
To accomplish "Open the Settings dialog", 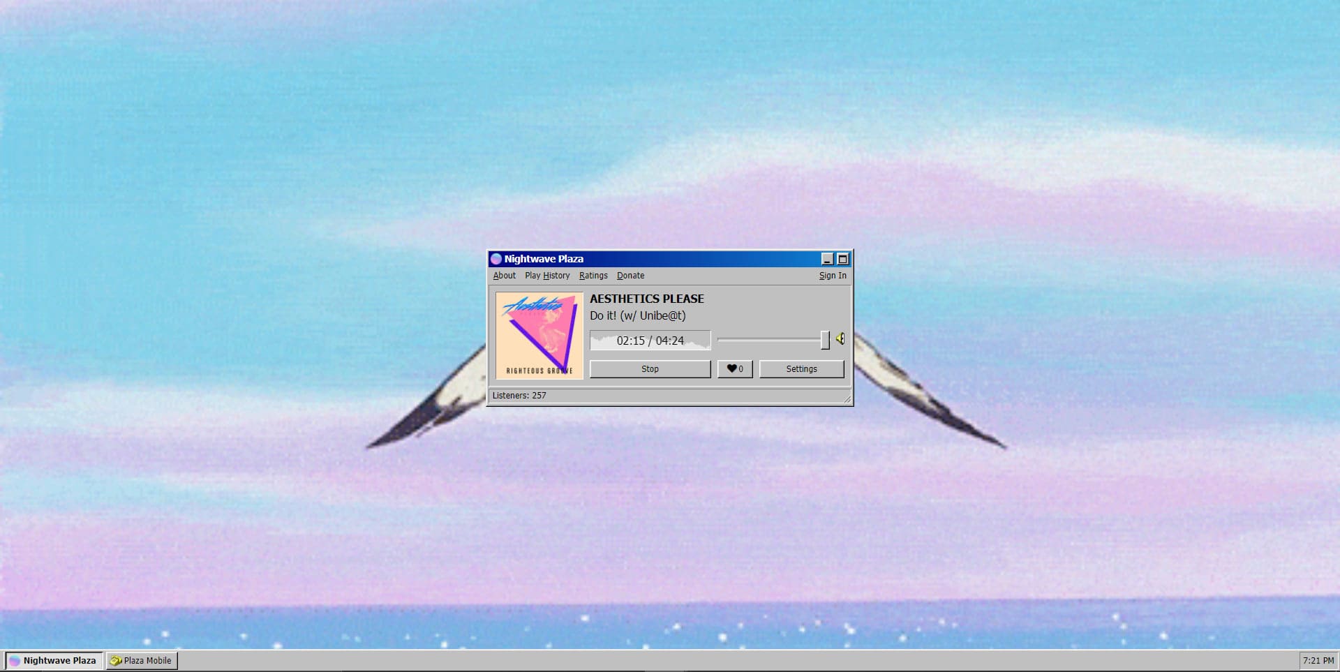I will click(801, 369).
